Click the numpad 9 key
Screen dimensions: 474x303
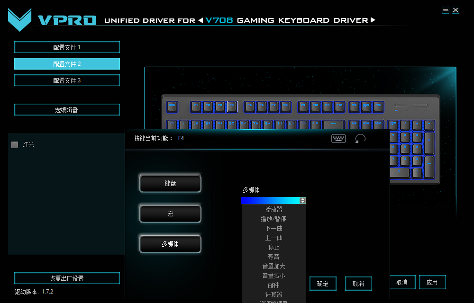coord(417,136)
